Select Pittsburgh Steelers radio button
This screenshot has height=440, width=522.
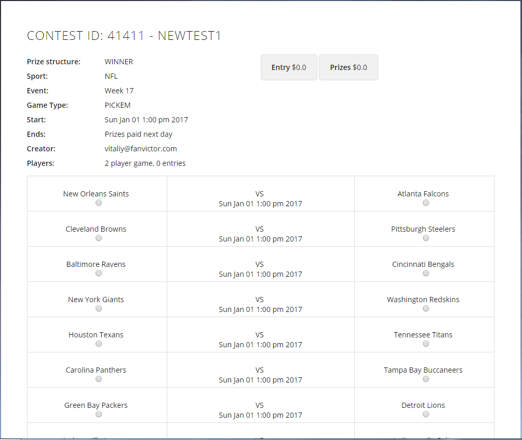point(426,238)
